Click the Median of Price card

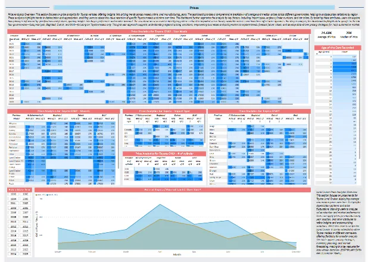pyautogui.click(x=349, y=35)
